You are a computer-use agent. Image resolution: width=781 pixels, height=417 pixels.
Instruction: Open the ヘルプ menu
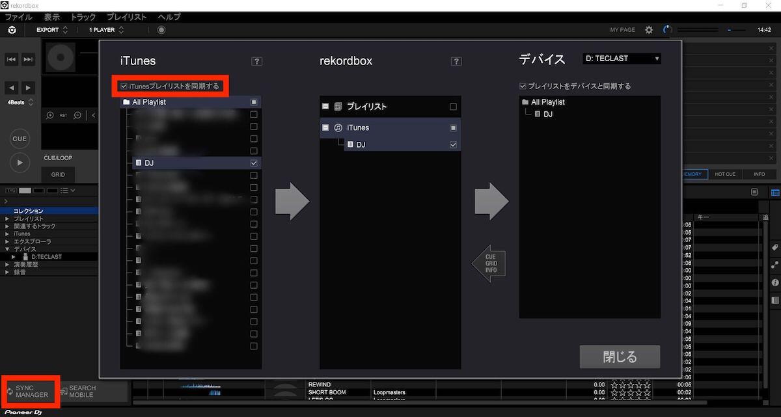(x=169, y=17)
